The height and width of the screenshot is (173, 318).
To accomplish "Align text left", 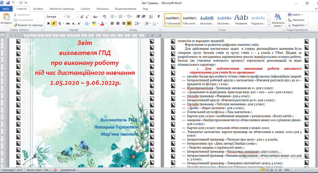I will (x=112, y=23).
